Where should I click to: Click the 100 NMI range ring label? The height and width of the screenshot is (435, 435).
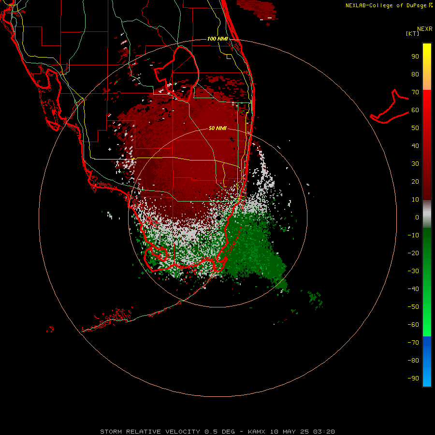217,39
